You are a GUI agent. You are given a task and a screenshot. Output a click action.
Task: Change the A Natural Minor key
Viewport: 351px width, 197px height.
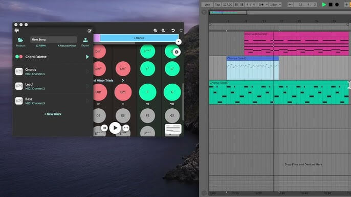pyautogui.click(x=67, y=45)
